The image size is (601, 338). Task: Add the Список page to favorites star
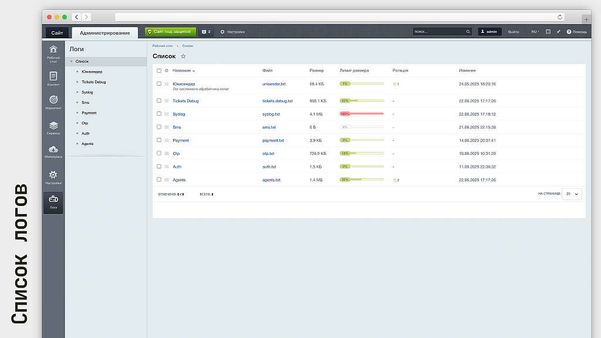(183, 56)
